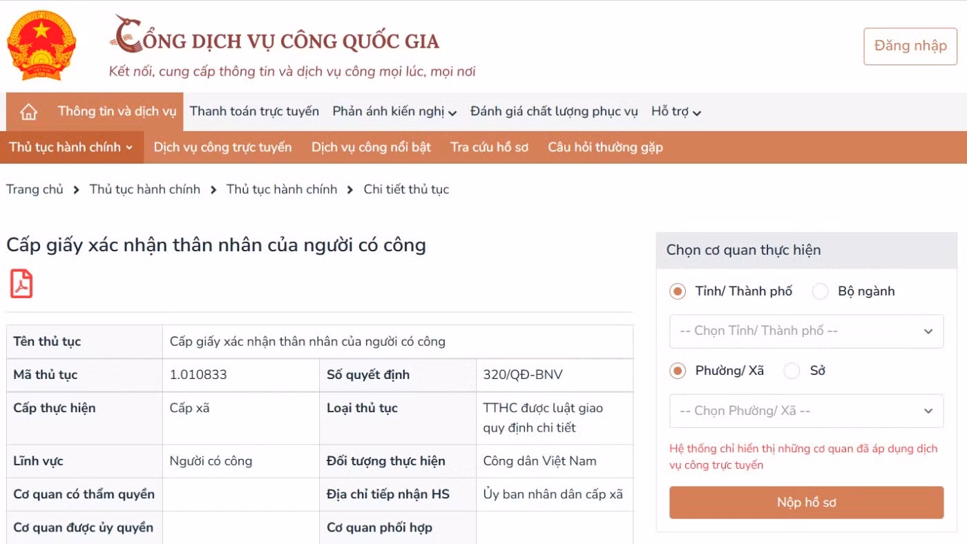Screen dimensions: 967x544
Task: Open Tra cứu hồ sơ page
Action: (489, 147)
